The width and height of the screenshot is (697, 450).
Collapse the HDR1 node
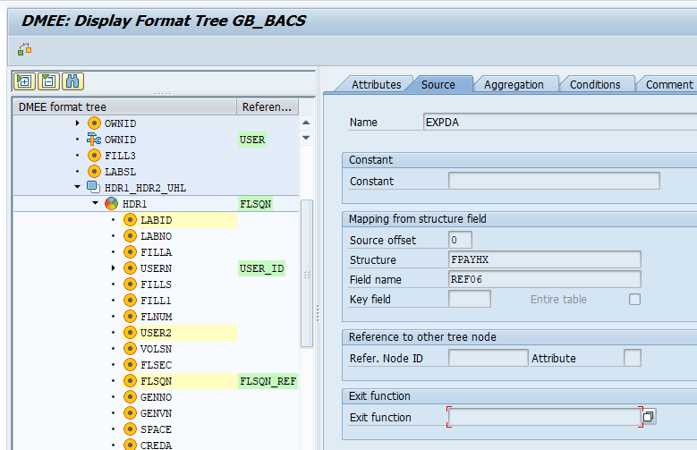[x=96, y=204]
